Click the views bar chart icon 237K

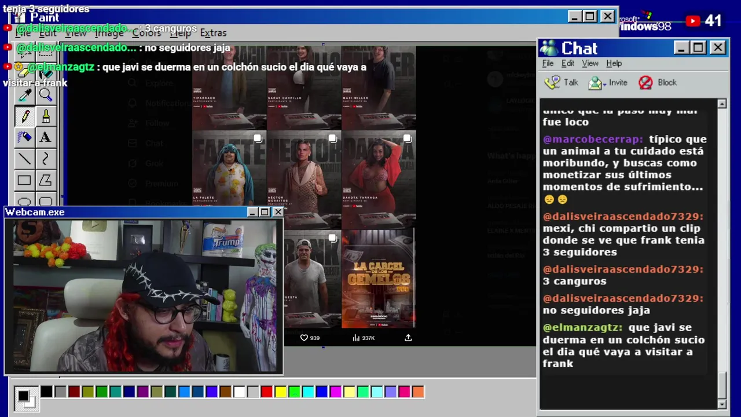356,338
